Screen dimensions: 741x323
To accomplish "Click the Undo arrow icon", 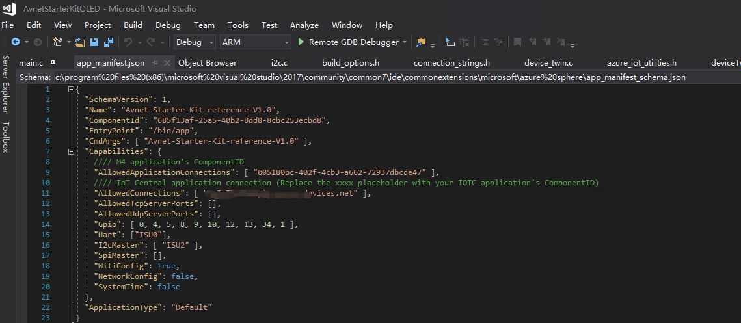I will click(x=128, y=42).
